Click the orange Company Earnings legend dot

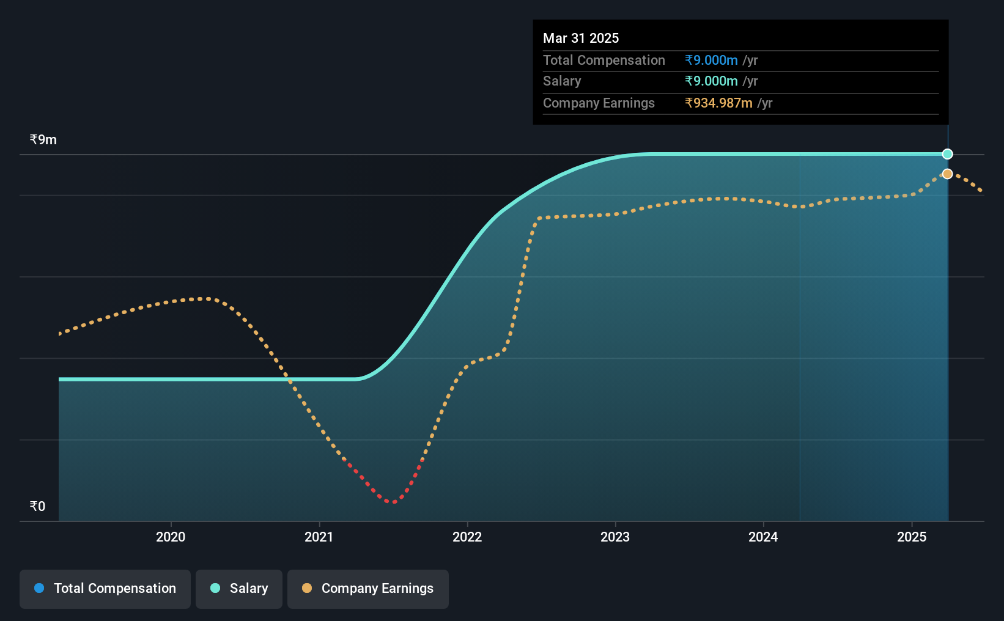[307, 588]
